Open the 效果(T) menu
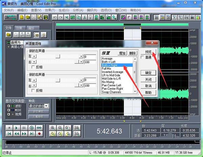The height and width of the screenshot is (157, 203). [50, 10]
